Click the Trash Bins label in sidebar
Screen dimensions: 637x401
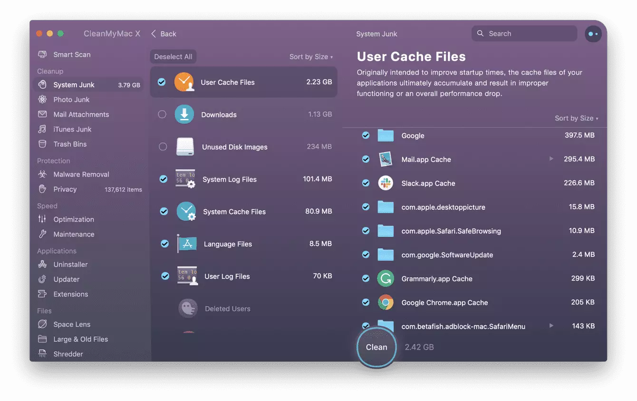point(70,144)
